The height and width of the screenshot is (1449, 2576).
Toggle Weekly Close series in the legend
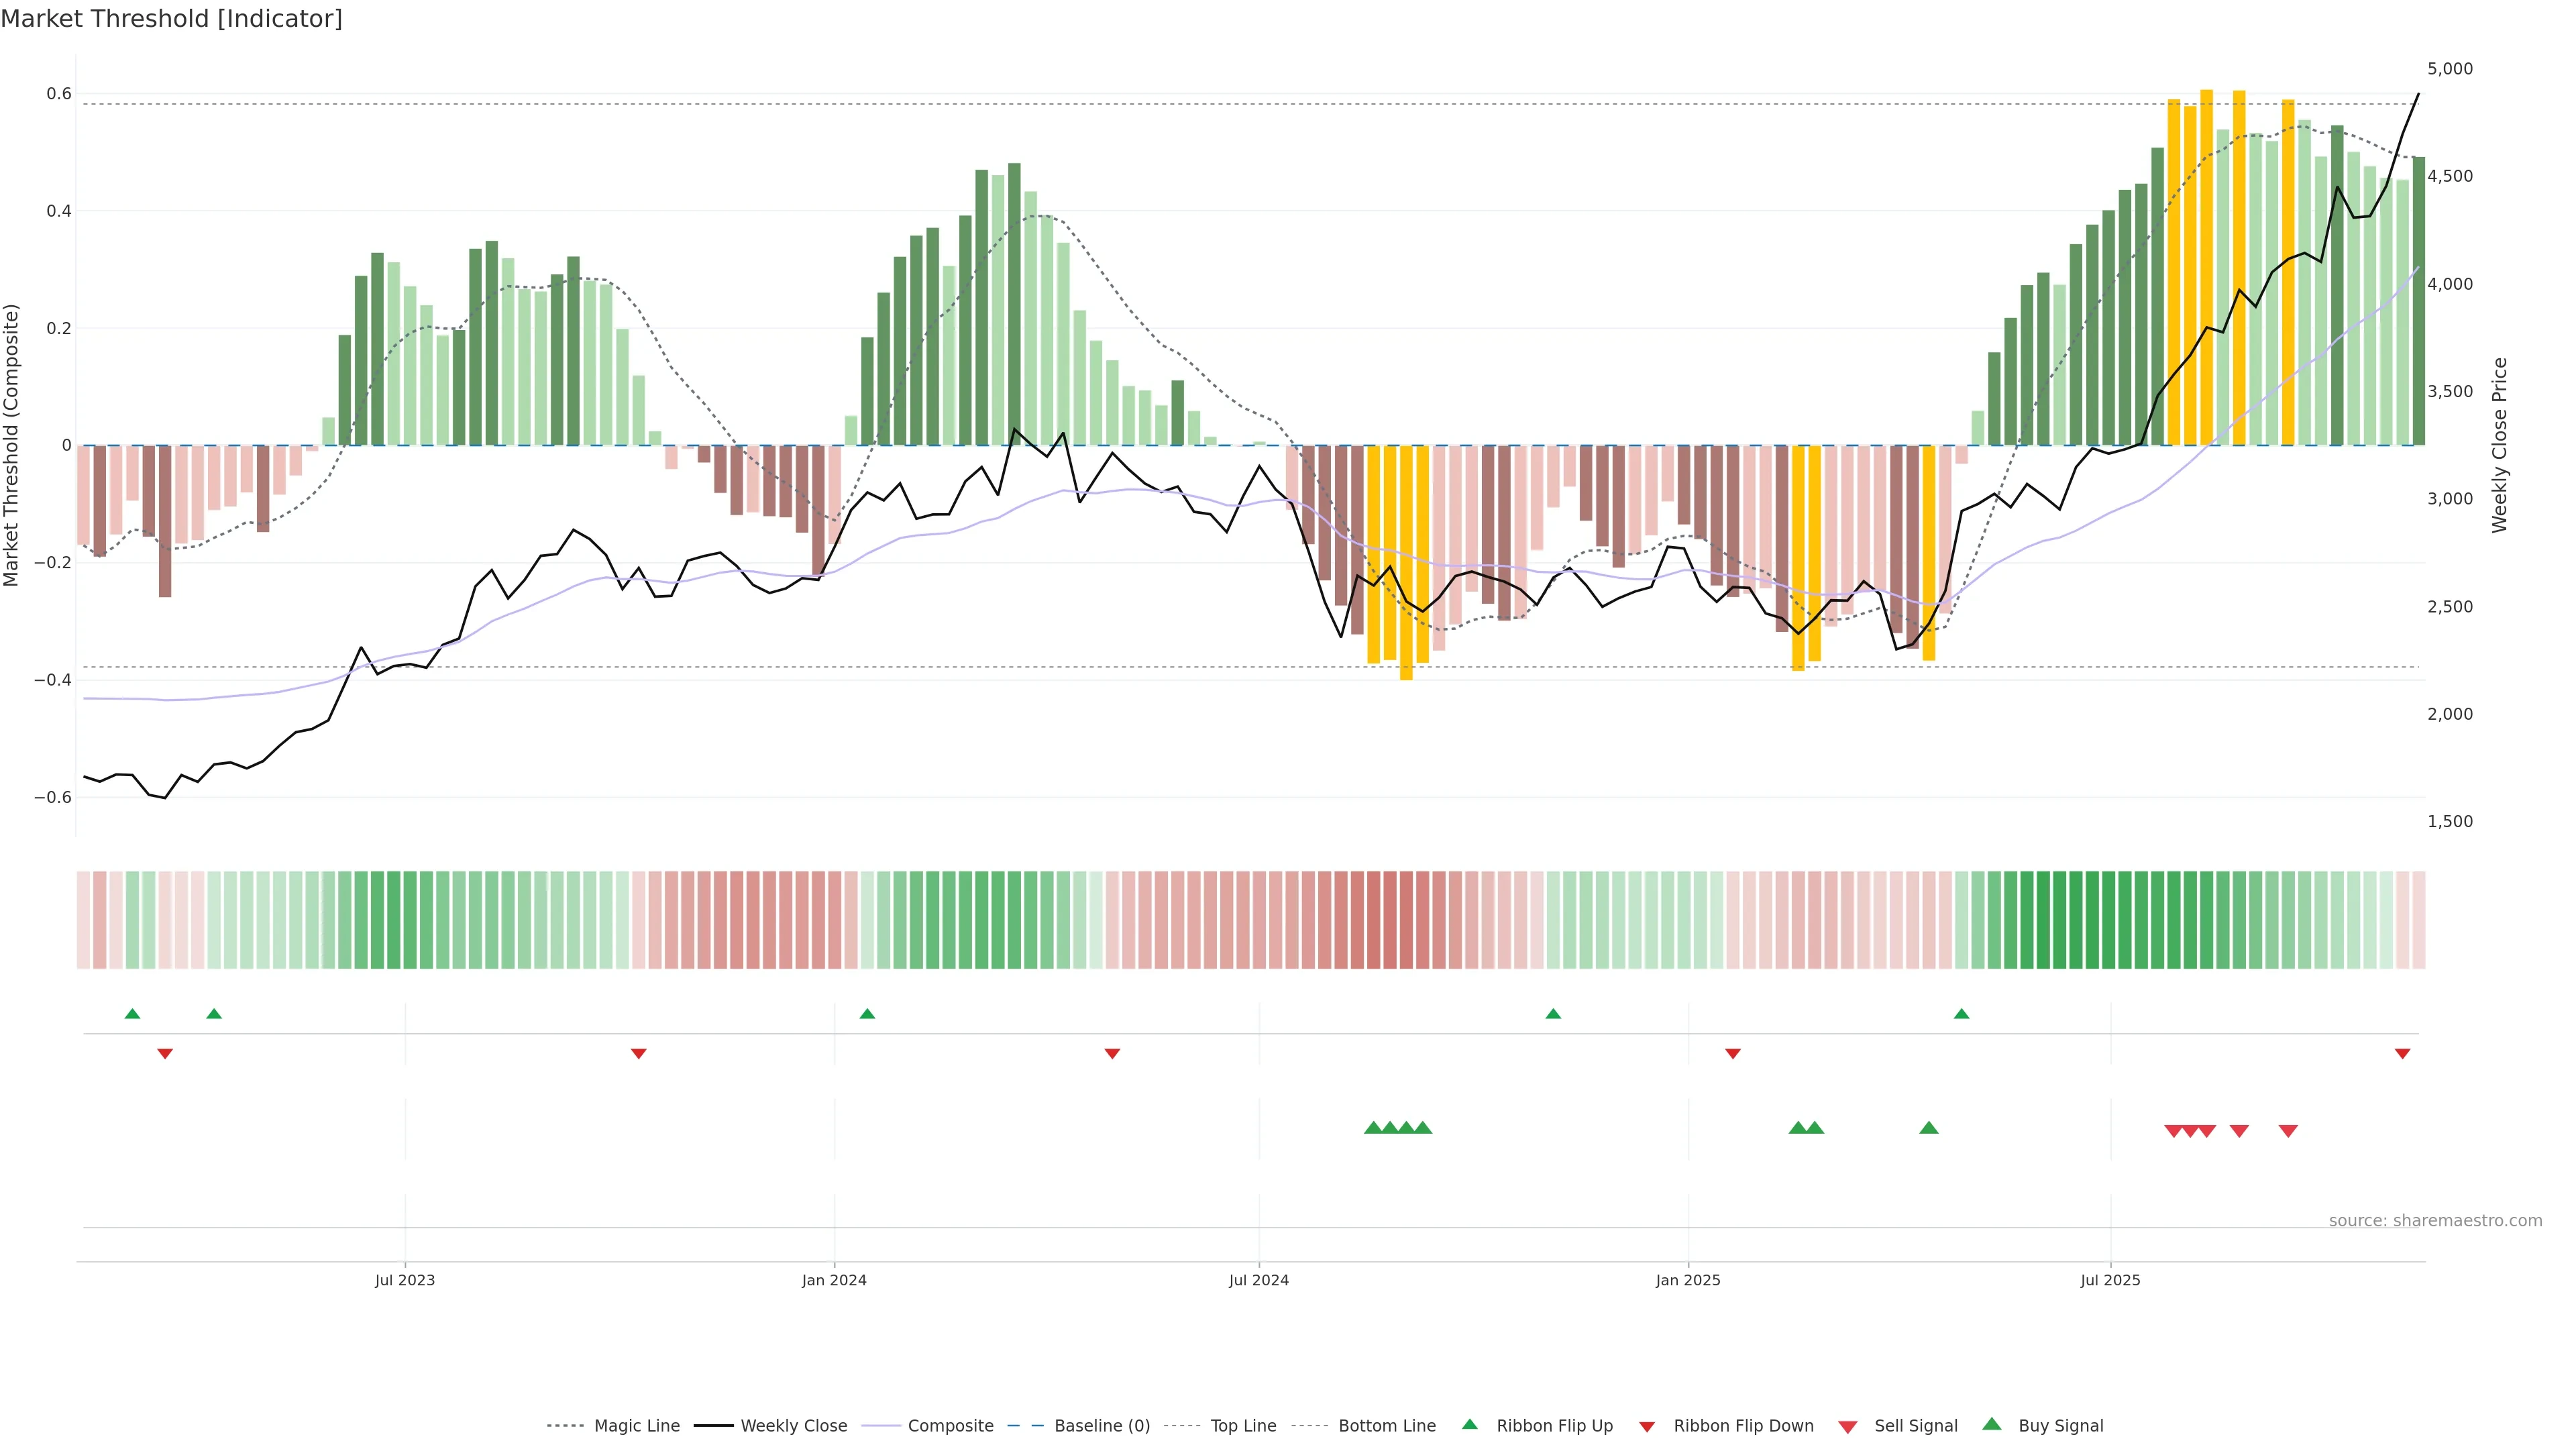coord(793,1426)
